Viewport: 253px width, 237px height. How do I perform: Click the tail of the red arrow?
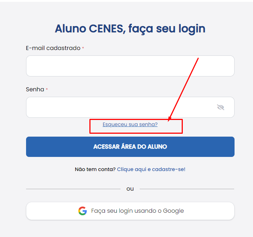[x=198, y=58]
